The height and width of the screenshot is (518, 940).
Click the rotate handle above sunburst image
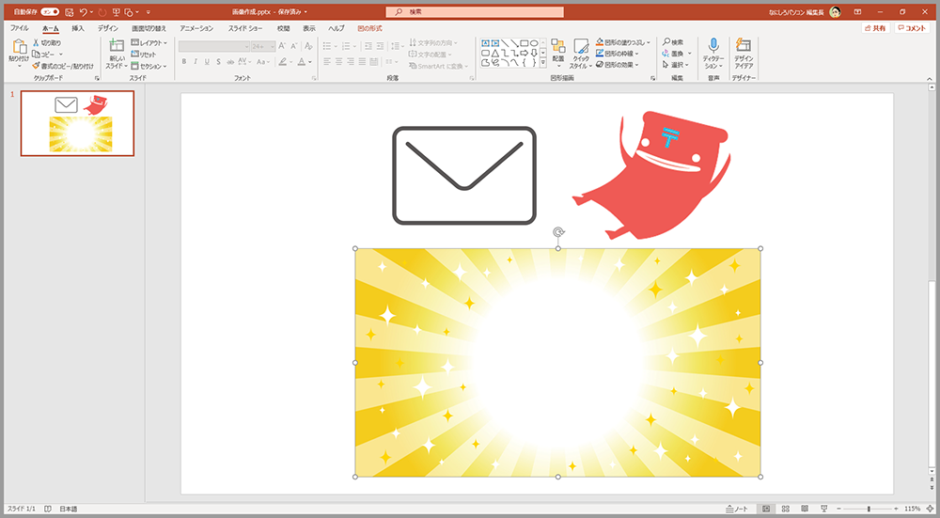tap(558, 232)
